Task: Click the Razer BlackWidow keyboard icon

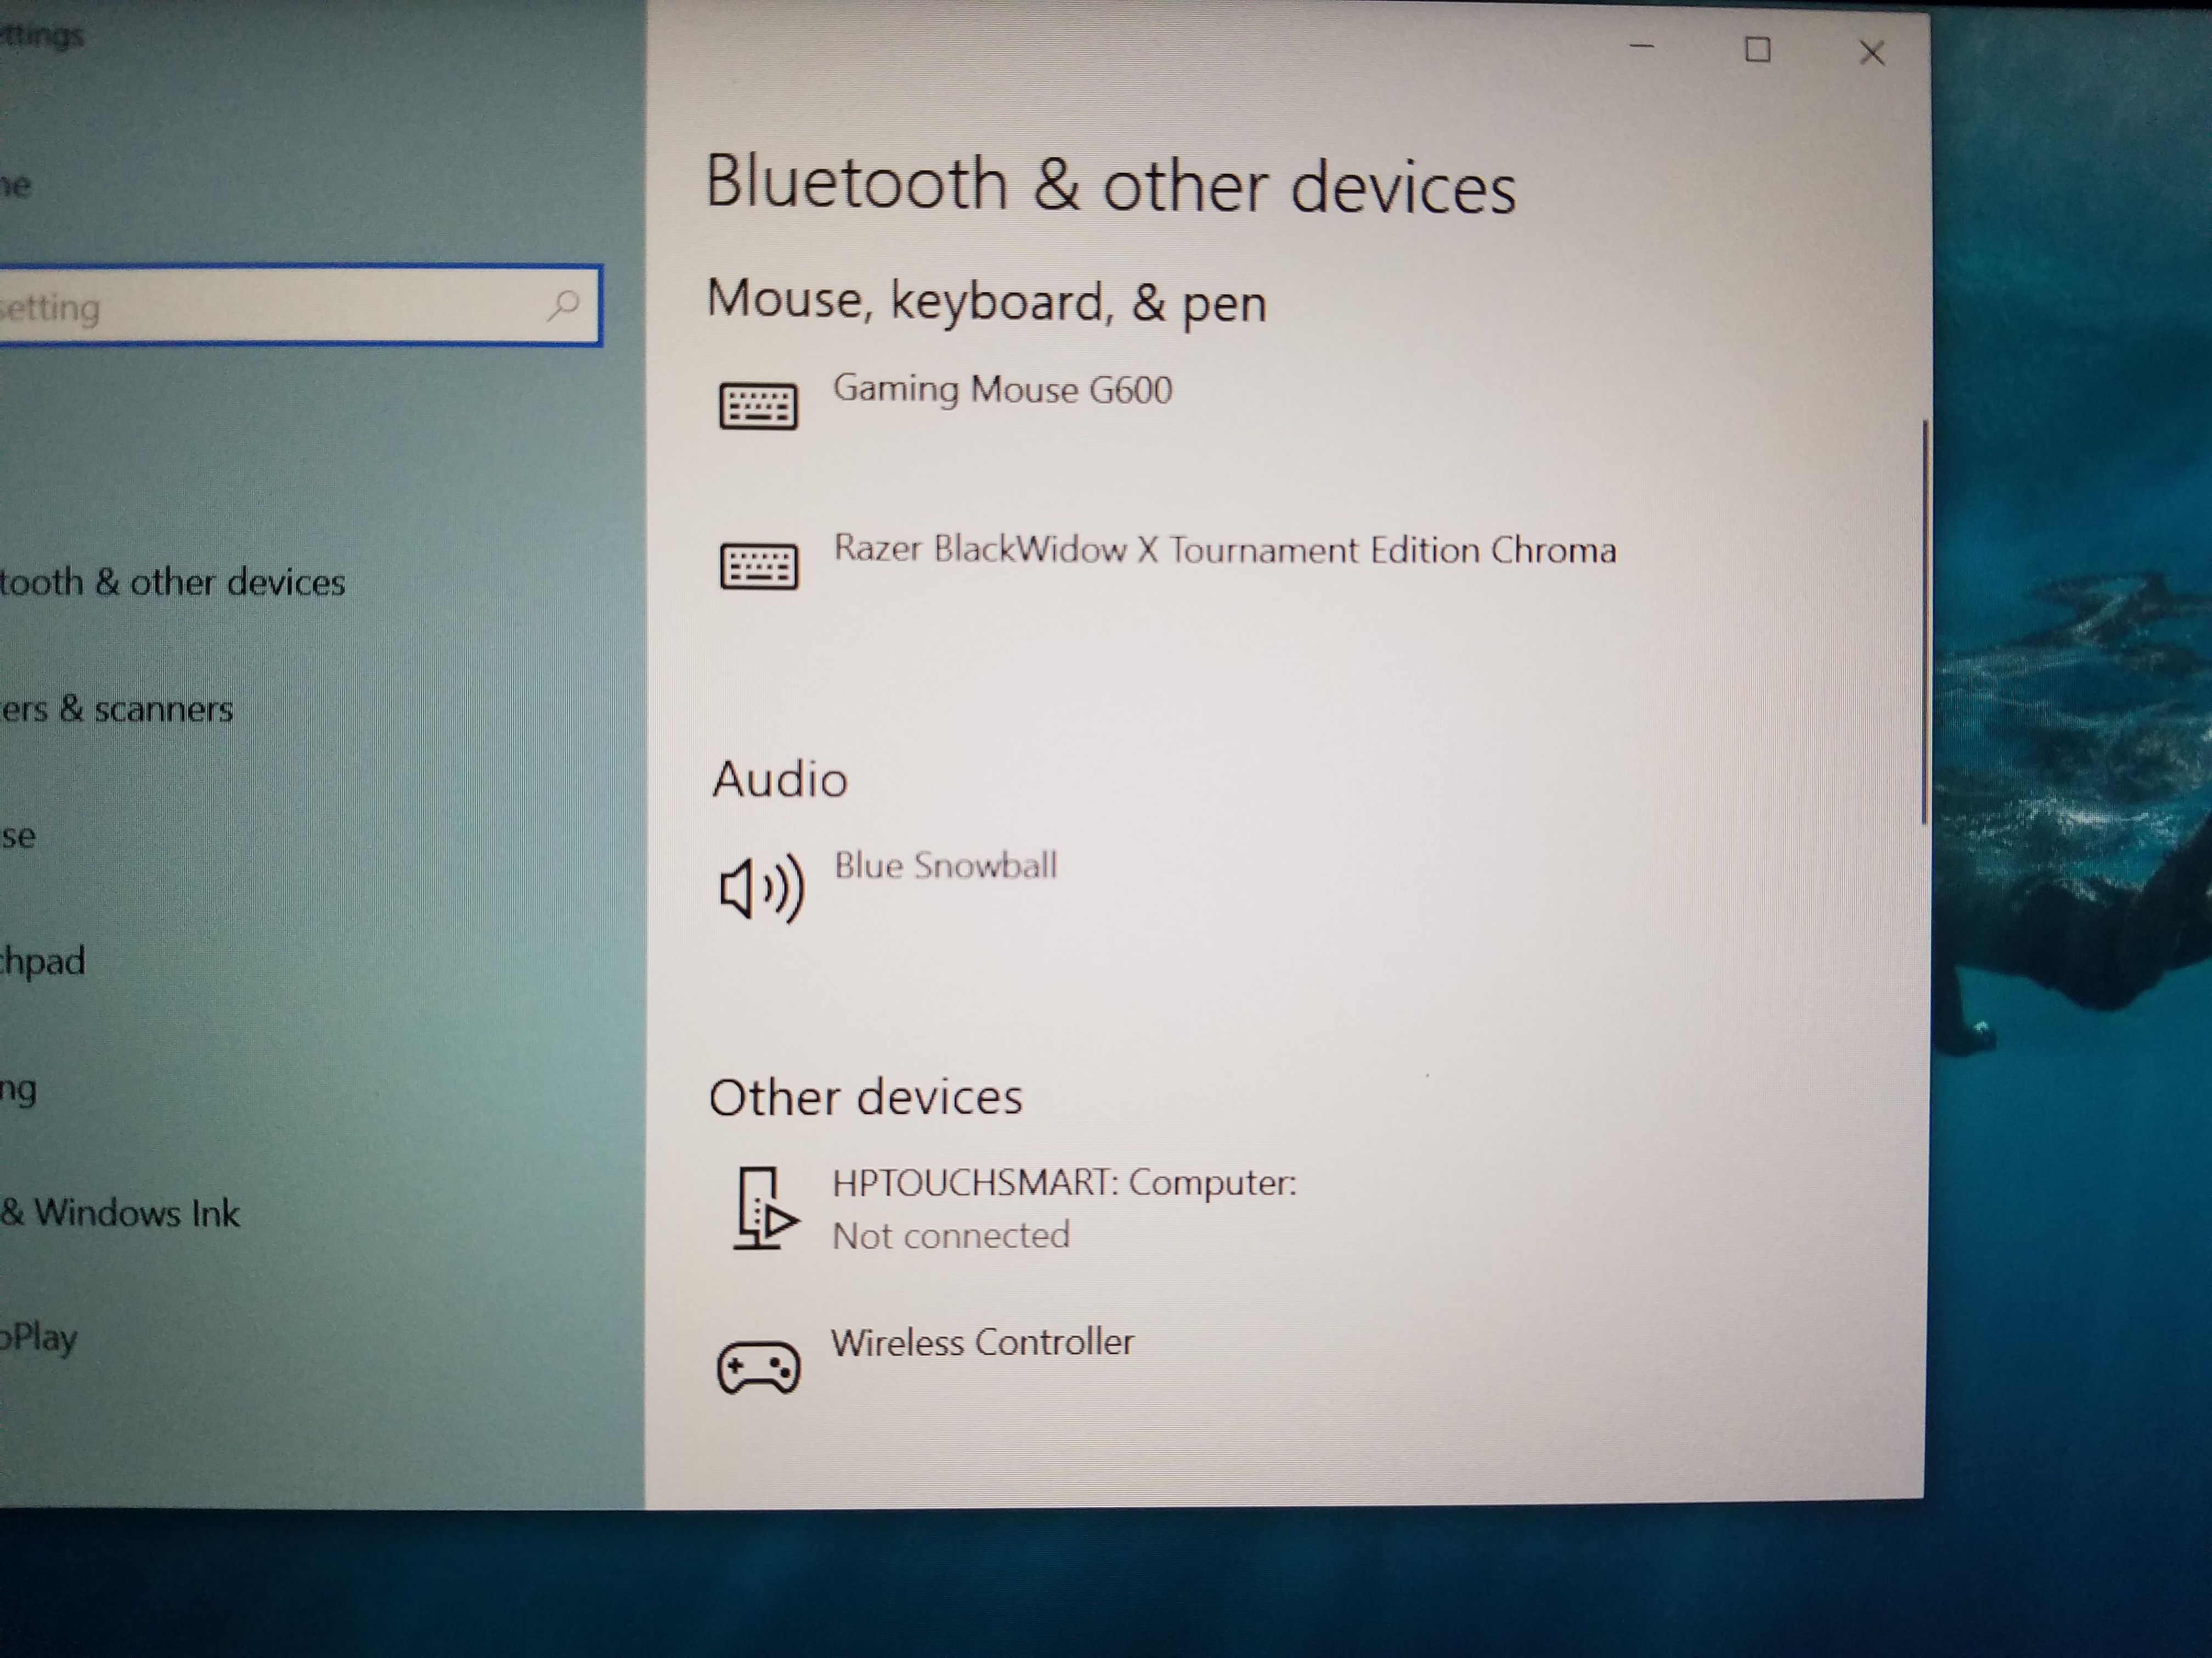Action: pos(759,567)
